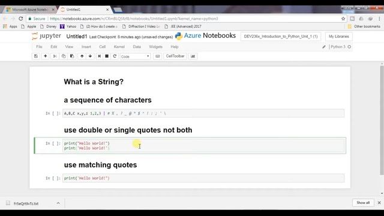Save notebook with the floppy disk icon
384x216 pixels.
point(36,56)
